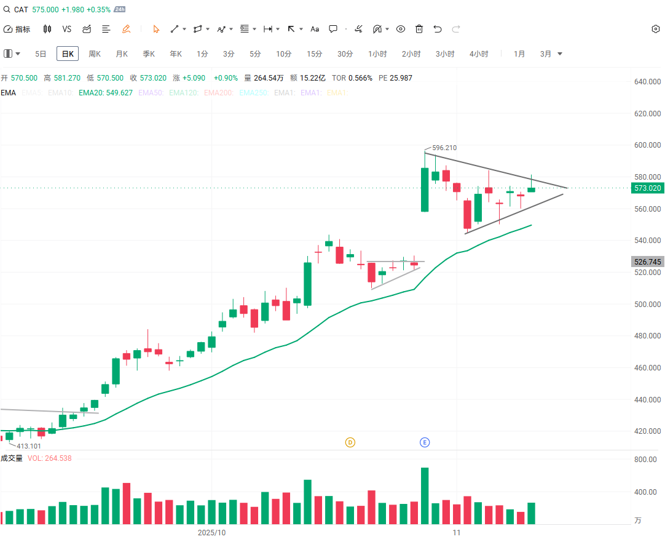The image size is (665, 539).
Task: Select the Fibonacci levels tool
Action: click(x=244, y=29)
